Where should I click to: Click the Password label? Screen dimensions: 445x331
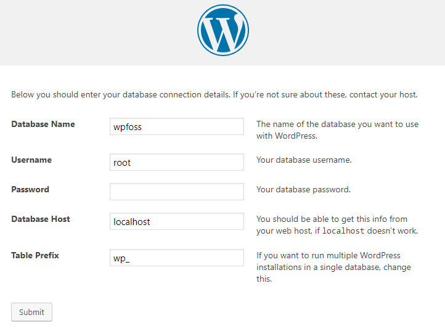point(30,189)
